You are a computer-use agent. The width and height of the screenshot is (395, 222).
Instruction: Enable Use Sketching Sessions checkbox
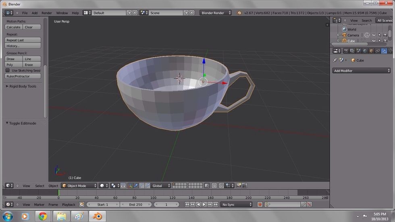coord(8,71)
